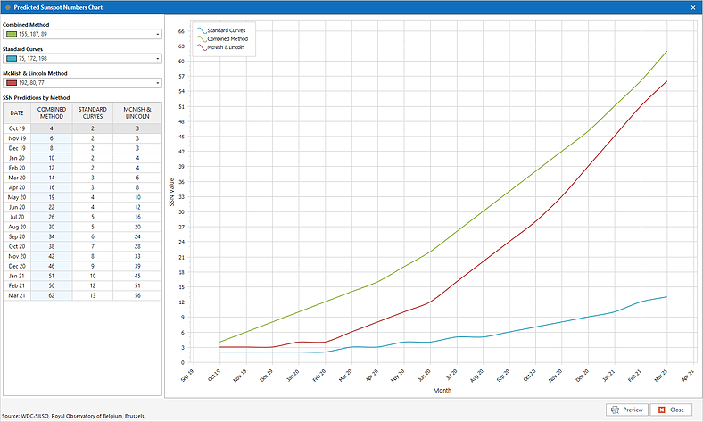This screenshot has height=422, width=703.
Task: Open McNish & Lincoln Method color dropdown arrow
Action: (157, 83)
